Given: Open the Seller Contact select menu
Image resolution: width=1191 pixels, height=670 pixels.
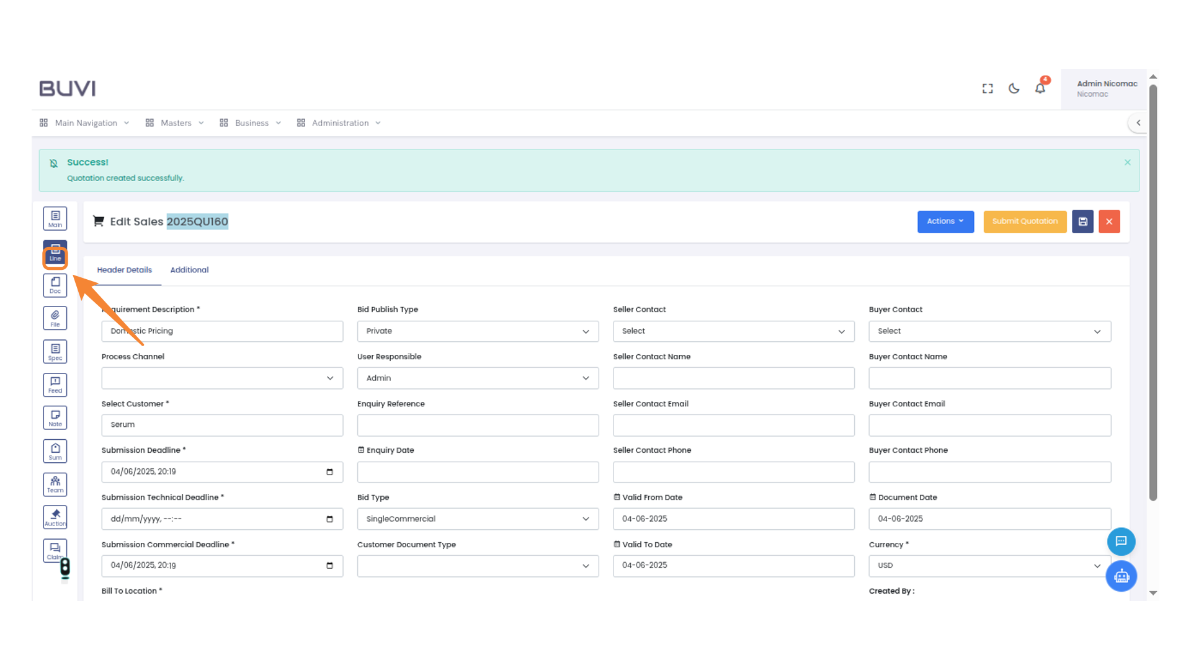Looking at the screenshot, I should (x=733, y=331).
